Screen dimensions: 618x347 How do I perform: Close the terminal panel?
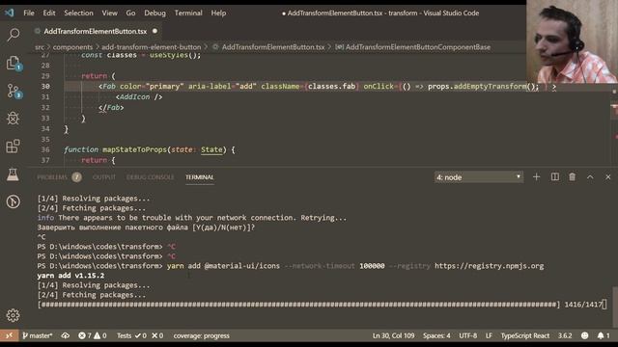click(608, 177)
